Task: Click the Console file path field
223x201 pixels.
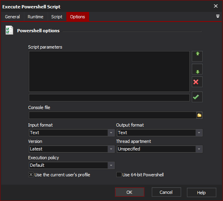Action: click(x=112, y=115)
